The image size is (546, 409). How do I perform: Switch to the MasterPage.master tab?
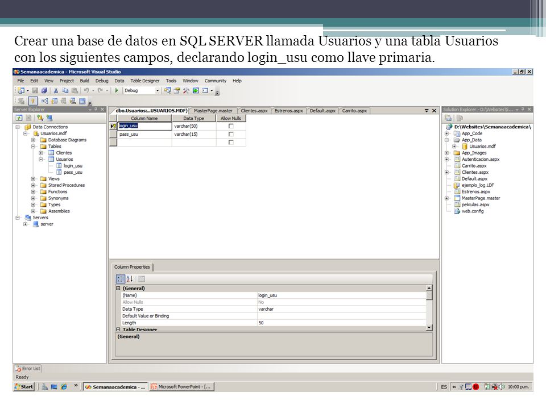pyautogui.click(x=213, y=111)
